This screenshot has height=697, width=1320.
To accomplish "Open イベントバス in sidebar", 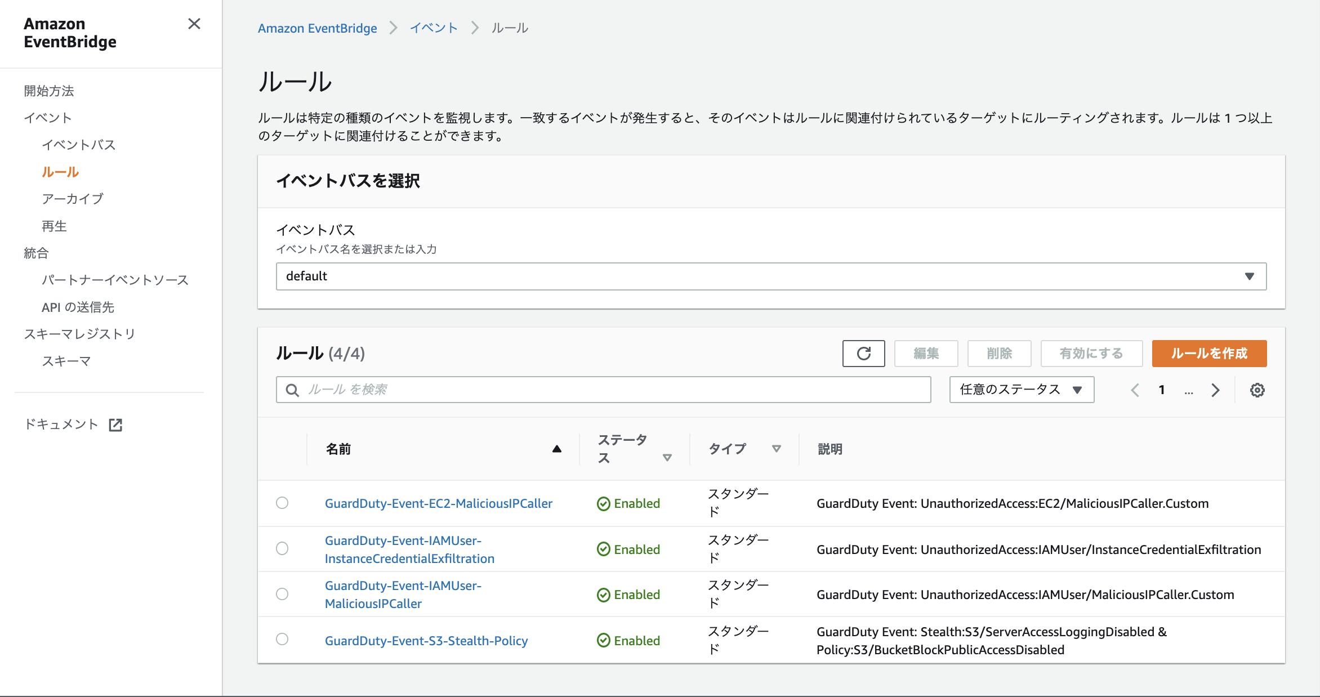I will [x=78, y=145].
